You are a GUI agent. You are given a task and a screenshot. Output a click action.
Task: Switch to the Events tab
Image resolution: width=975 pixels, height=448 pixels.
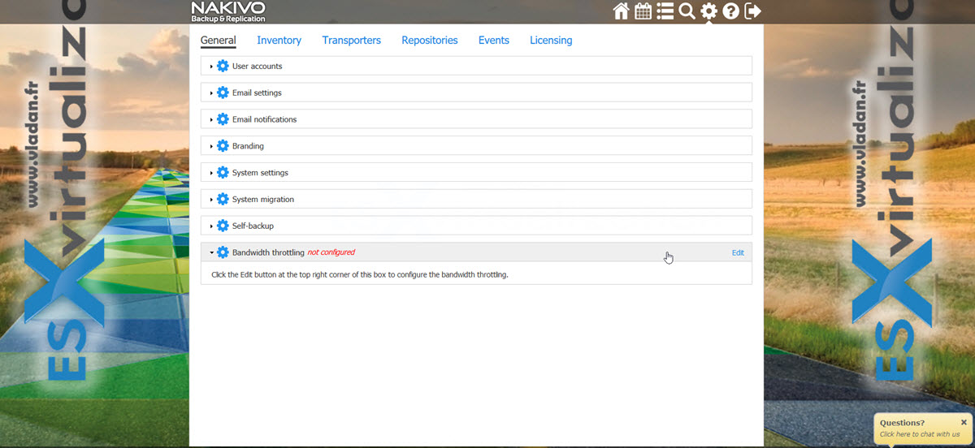coord(494,40)
